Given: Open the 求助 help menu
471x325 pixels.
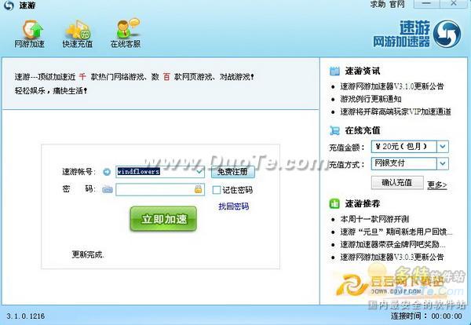Looking at the screenshot, I should [x=378, y=5].
